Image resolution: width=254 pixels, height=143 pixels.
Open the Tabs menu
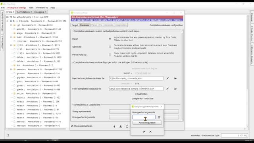tap(31, 8)
